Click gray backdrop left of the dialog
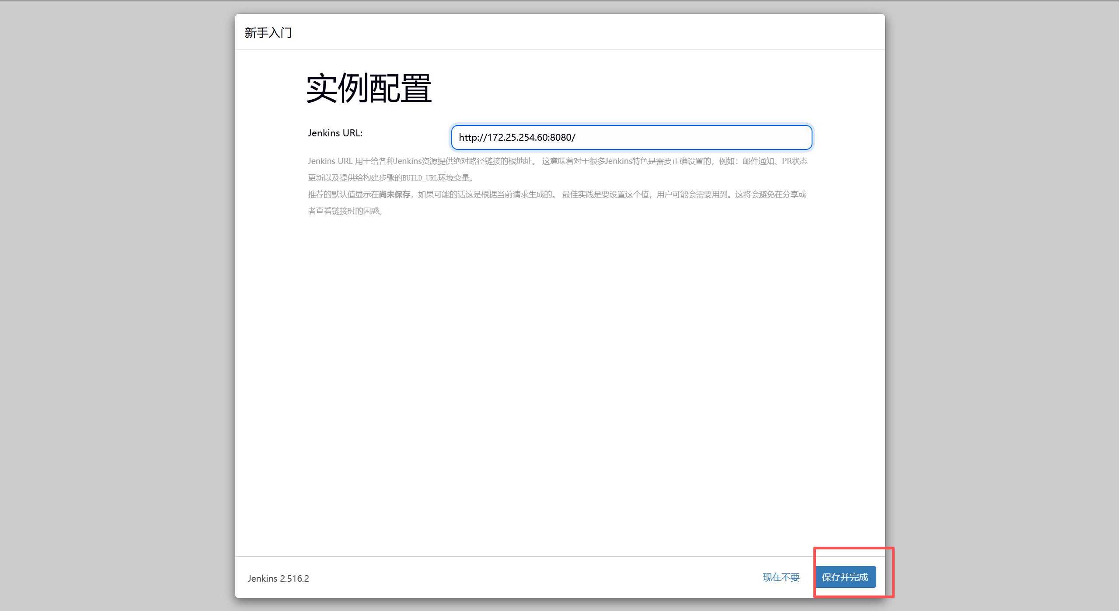Image resolution: width=1119 pixels, height=611 pixels. (x=117, y=306)
